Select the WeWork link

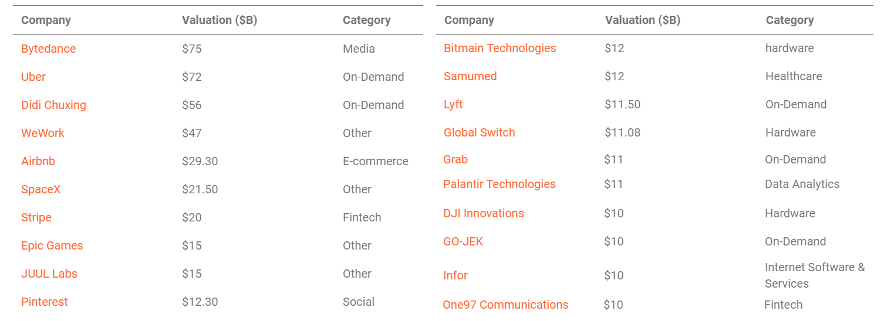point(43,133)
